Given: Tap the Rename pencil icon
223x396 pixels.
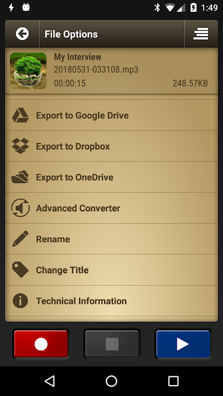Looking at the screenshot, I should (20, 239).
